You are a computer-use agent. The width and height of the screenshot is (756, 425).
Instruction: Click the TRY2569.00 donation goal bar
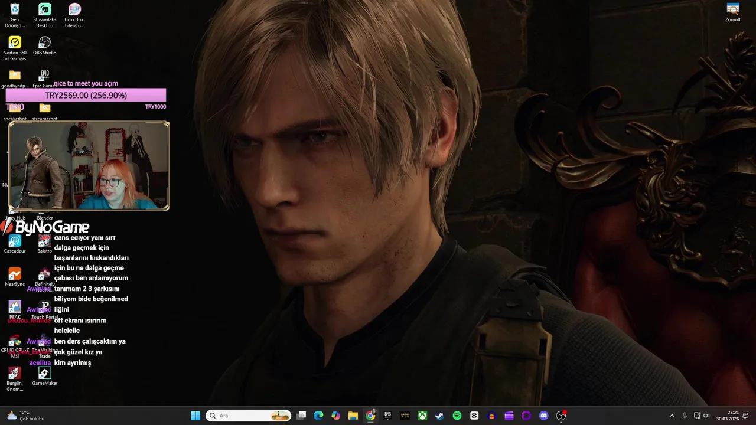point(86,95)
